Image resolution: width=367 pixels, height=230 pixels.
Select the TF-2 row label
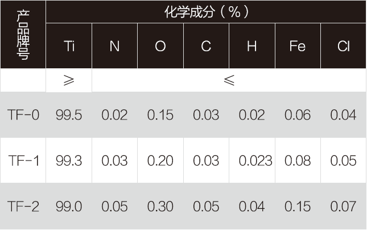pyautogui.click(x=23, y=206)
